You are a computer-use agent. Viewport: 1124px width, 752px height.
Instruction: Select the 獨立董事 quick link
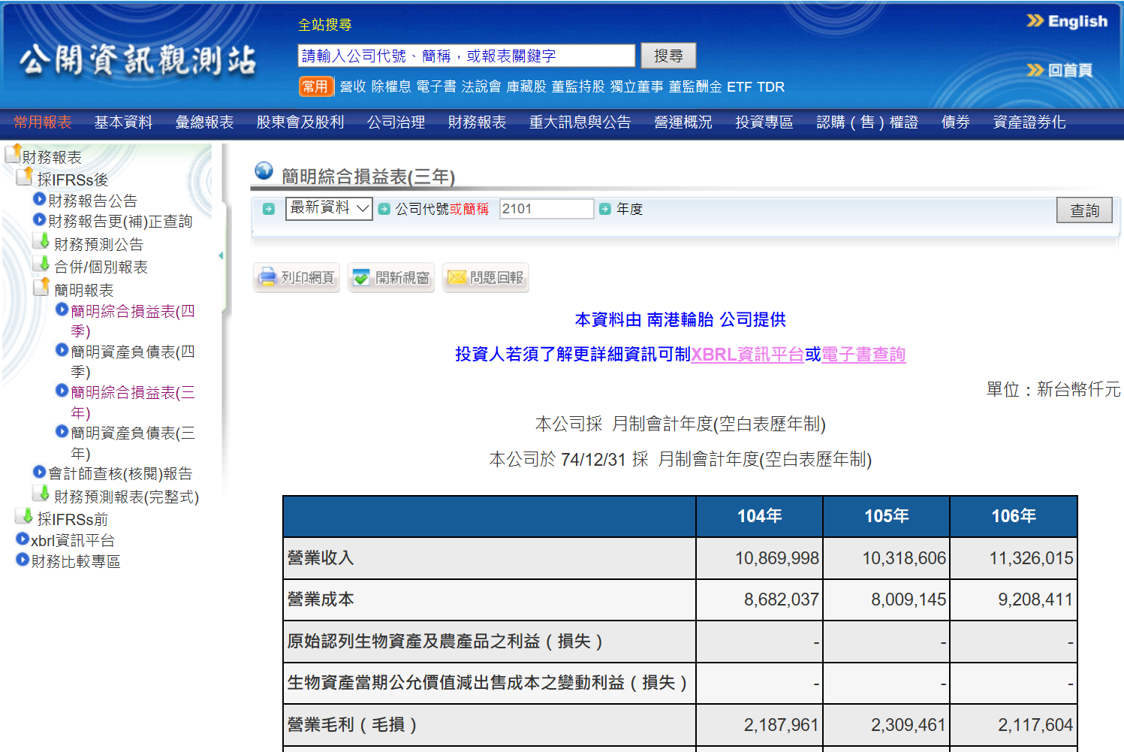pyautogui.click(x=637, y=86)
